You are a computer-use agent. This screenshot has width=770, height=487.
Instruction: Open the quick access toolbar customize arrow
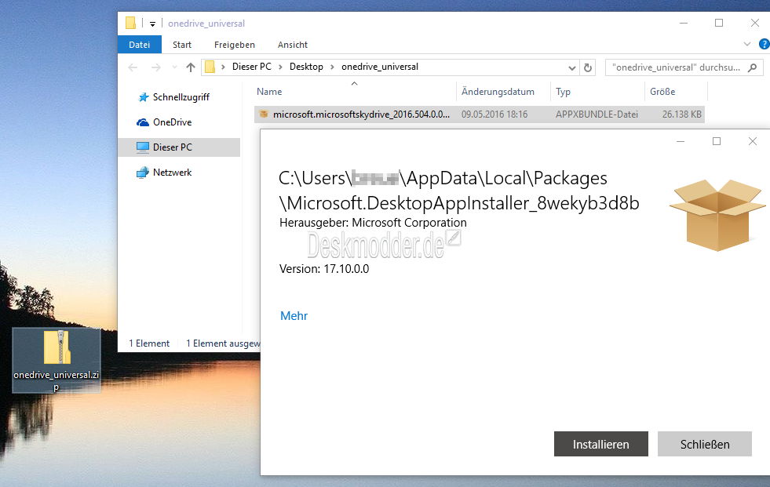click(x=152, y=24)
